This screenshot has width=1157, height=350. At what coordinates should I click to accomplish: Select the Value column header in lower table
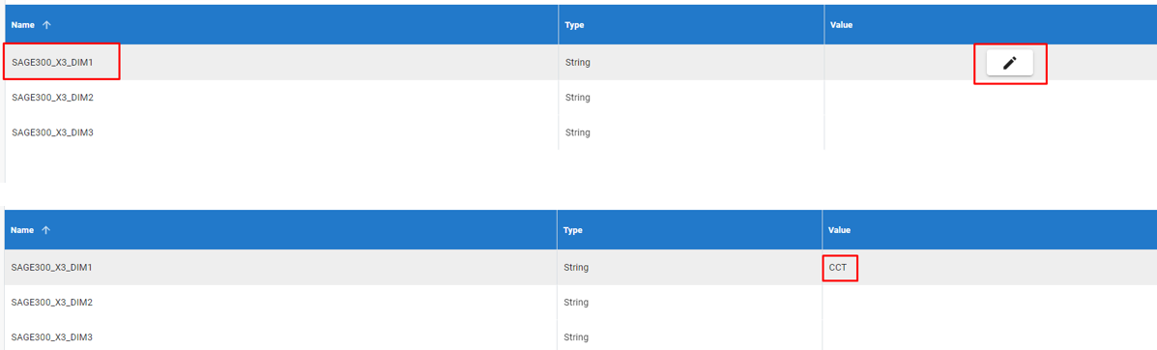tap(840, 230)
